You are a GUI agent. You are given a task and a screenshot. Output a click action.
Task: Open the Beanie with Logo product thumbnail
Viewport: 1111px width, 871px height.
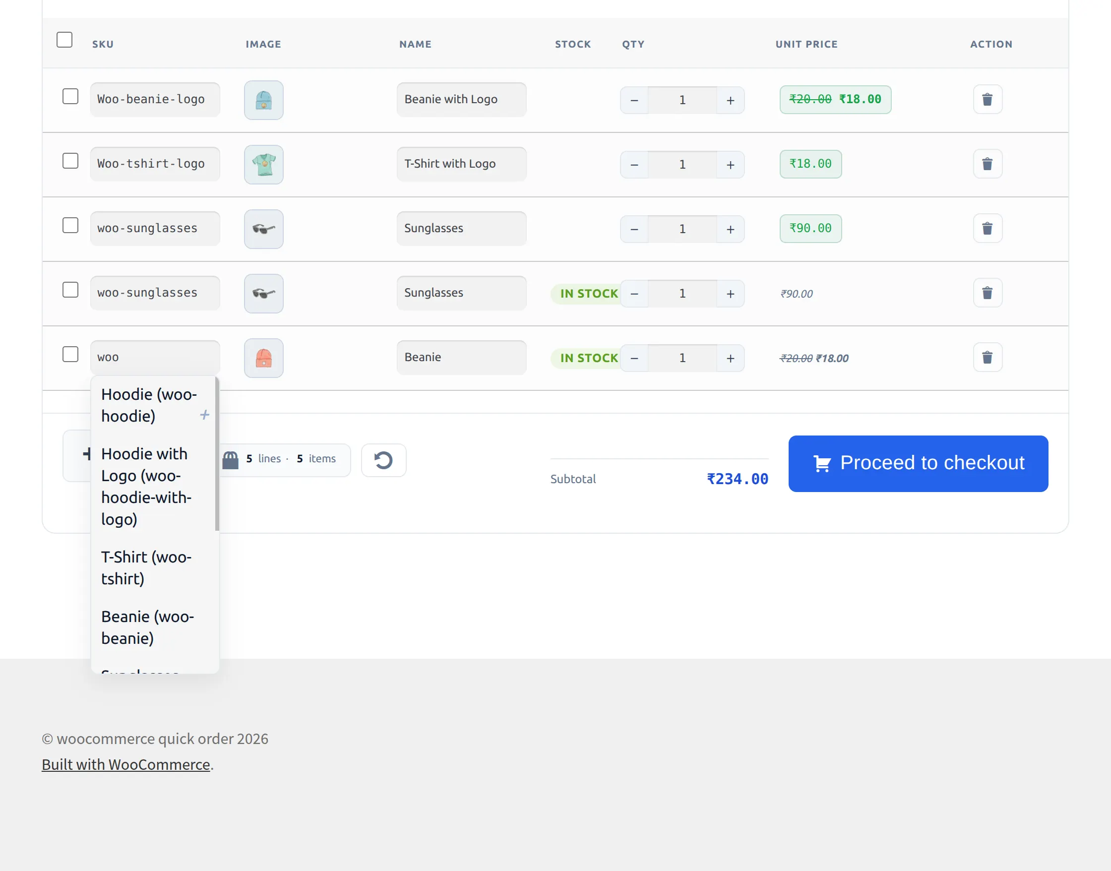(x=263, y=100)
